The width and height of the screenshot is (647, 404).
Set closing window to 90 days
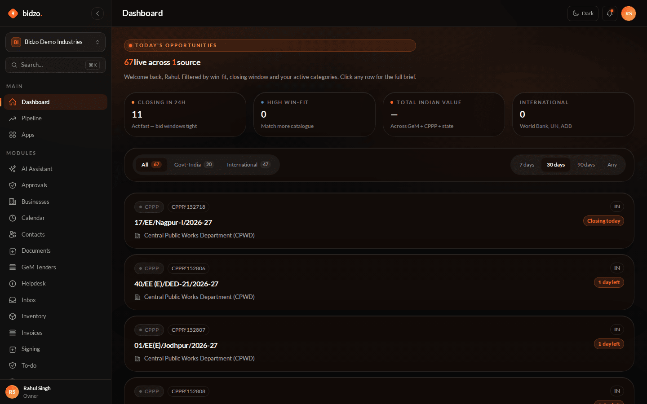pyautogui.click(x=586, y=165)
